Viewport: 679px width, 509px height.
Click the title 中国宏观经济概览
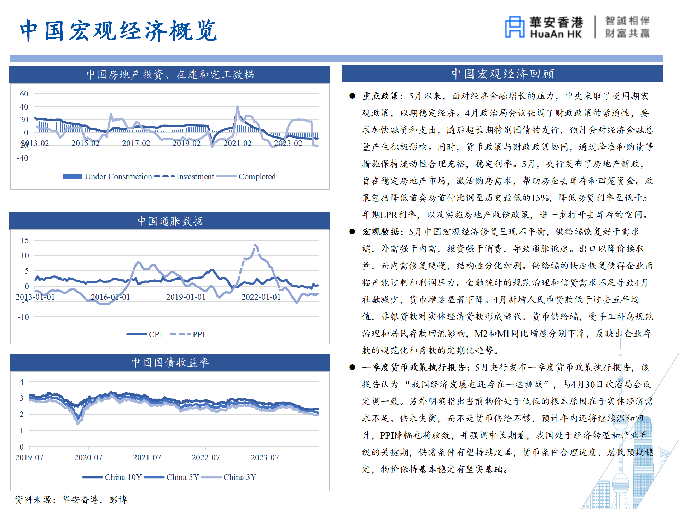point(118,31)
